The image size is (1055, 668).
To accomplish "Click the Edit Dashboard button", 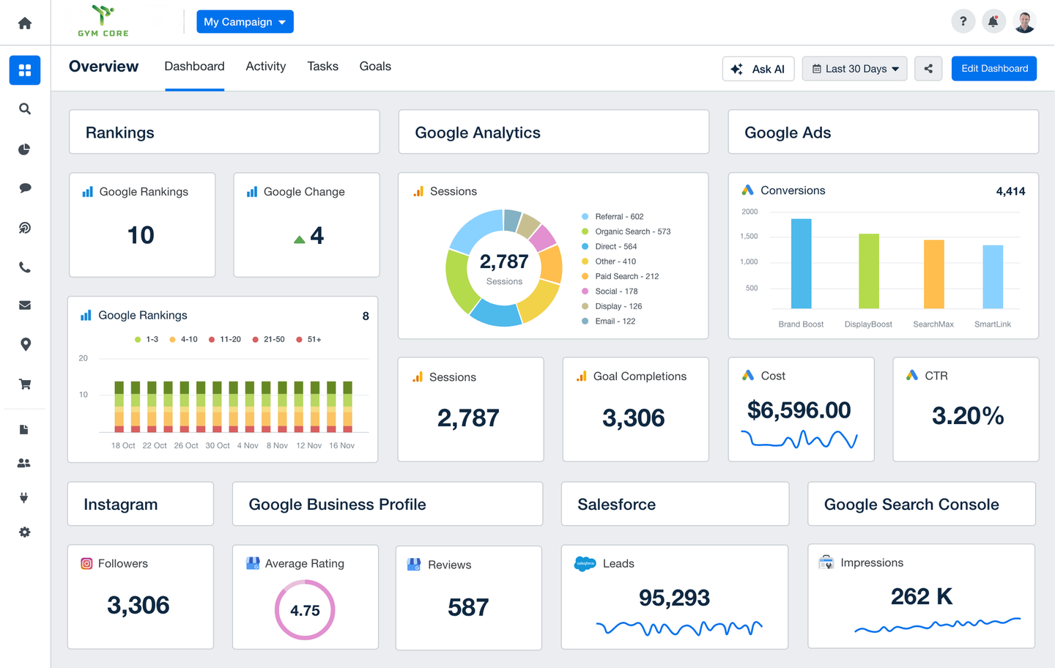I will pos(994,69).
